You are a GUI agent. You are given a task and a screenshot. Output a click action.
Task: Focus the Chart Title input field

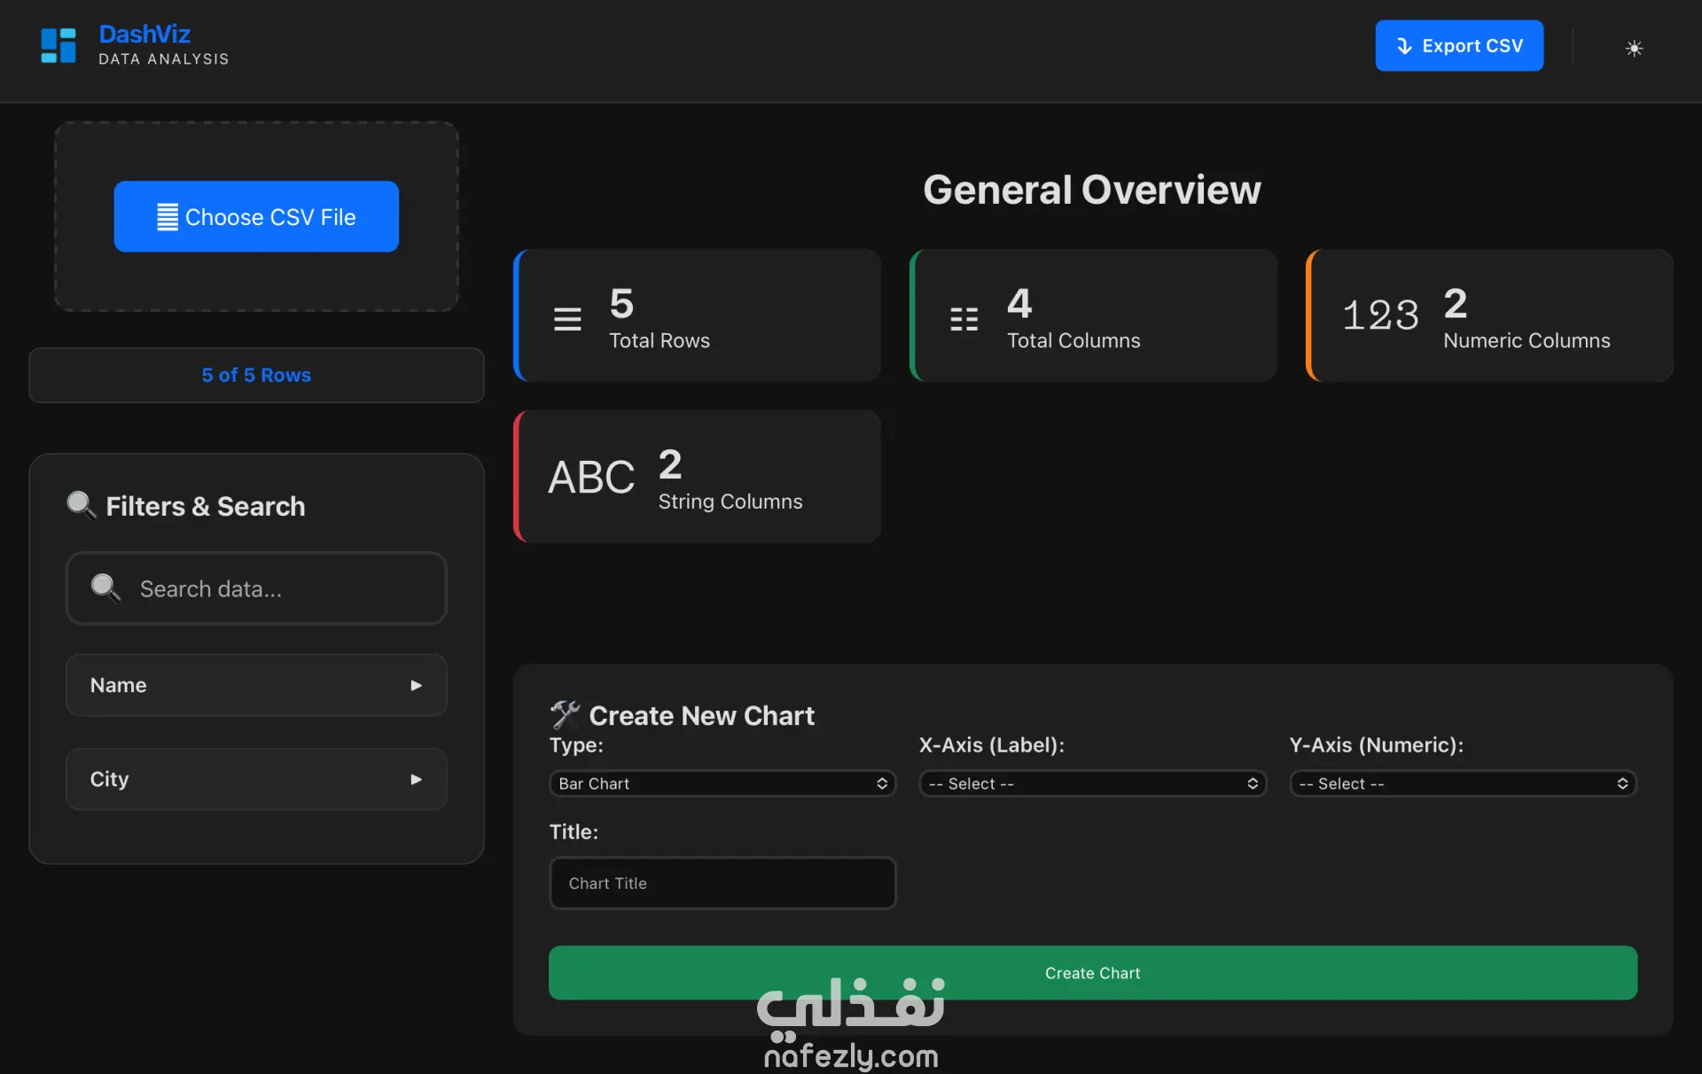tap(722, 883)
